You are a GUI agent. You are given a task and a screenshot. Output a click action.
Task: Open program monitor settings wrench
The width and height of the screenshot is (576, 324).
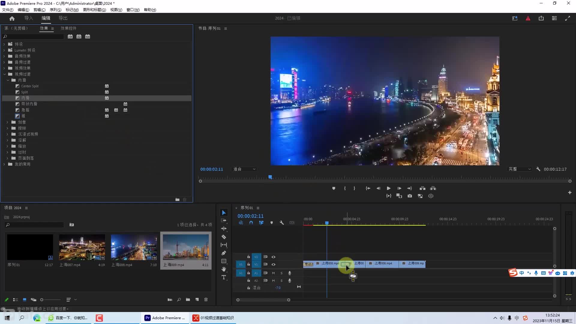[538, 169]
